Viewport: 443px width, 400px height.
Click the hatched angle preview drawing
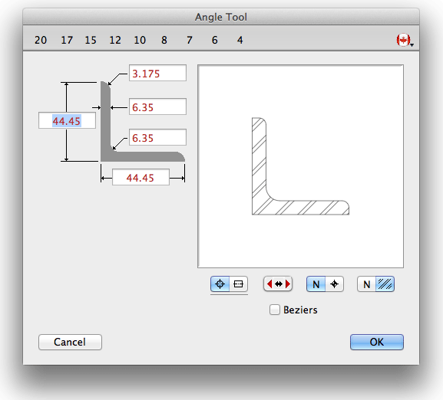[300, 166]
